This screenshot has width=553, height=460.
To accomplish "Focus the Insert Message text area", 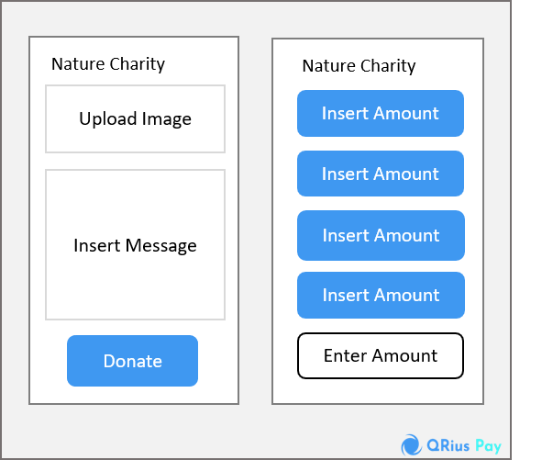I will point(135,244).
